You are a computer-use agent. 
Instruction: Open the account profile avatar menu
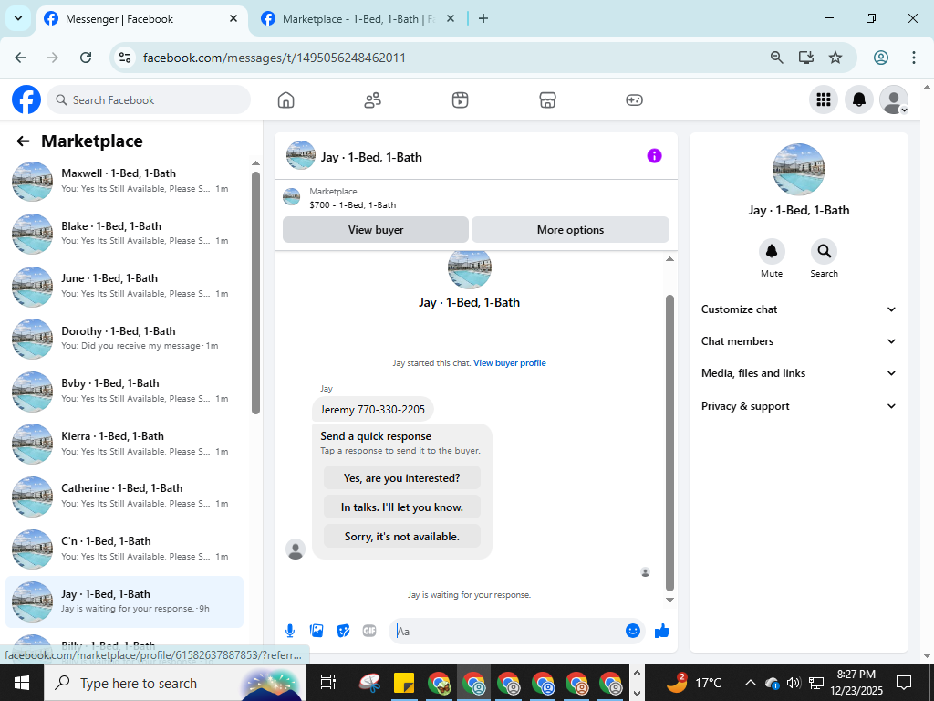point(894,99)
